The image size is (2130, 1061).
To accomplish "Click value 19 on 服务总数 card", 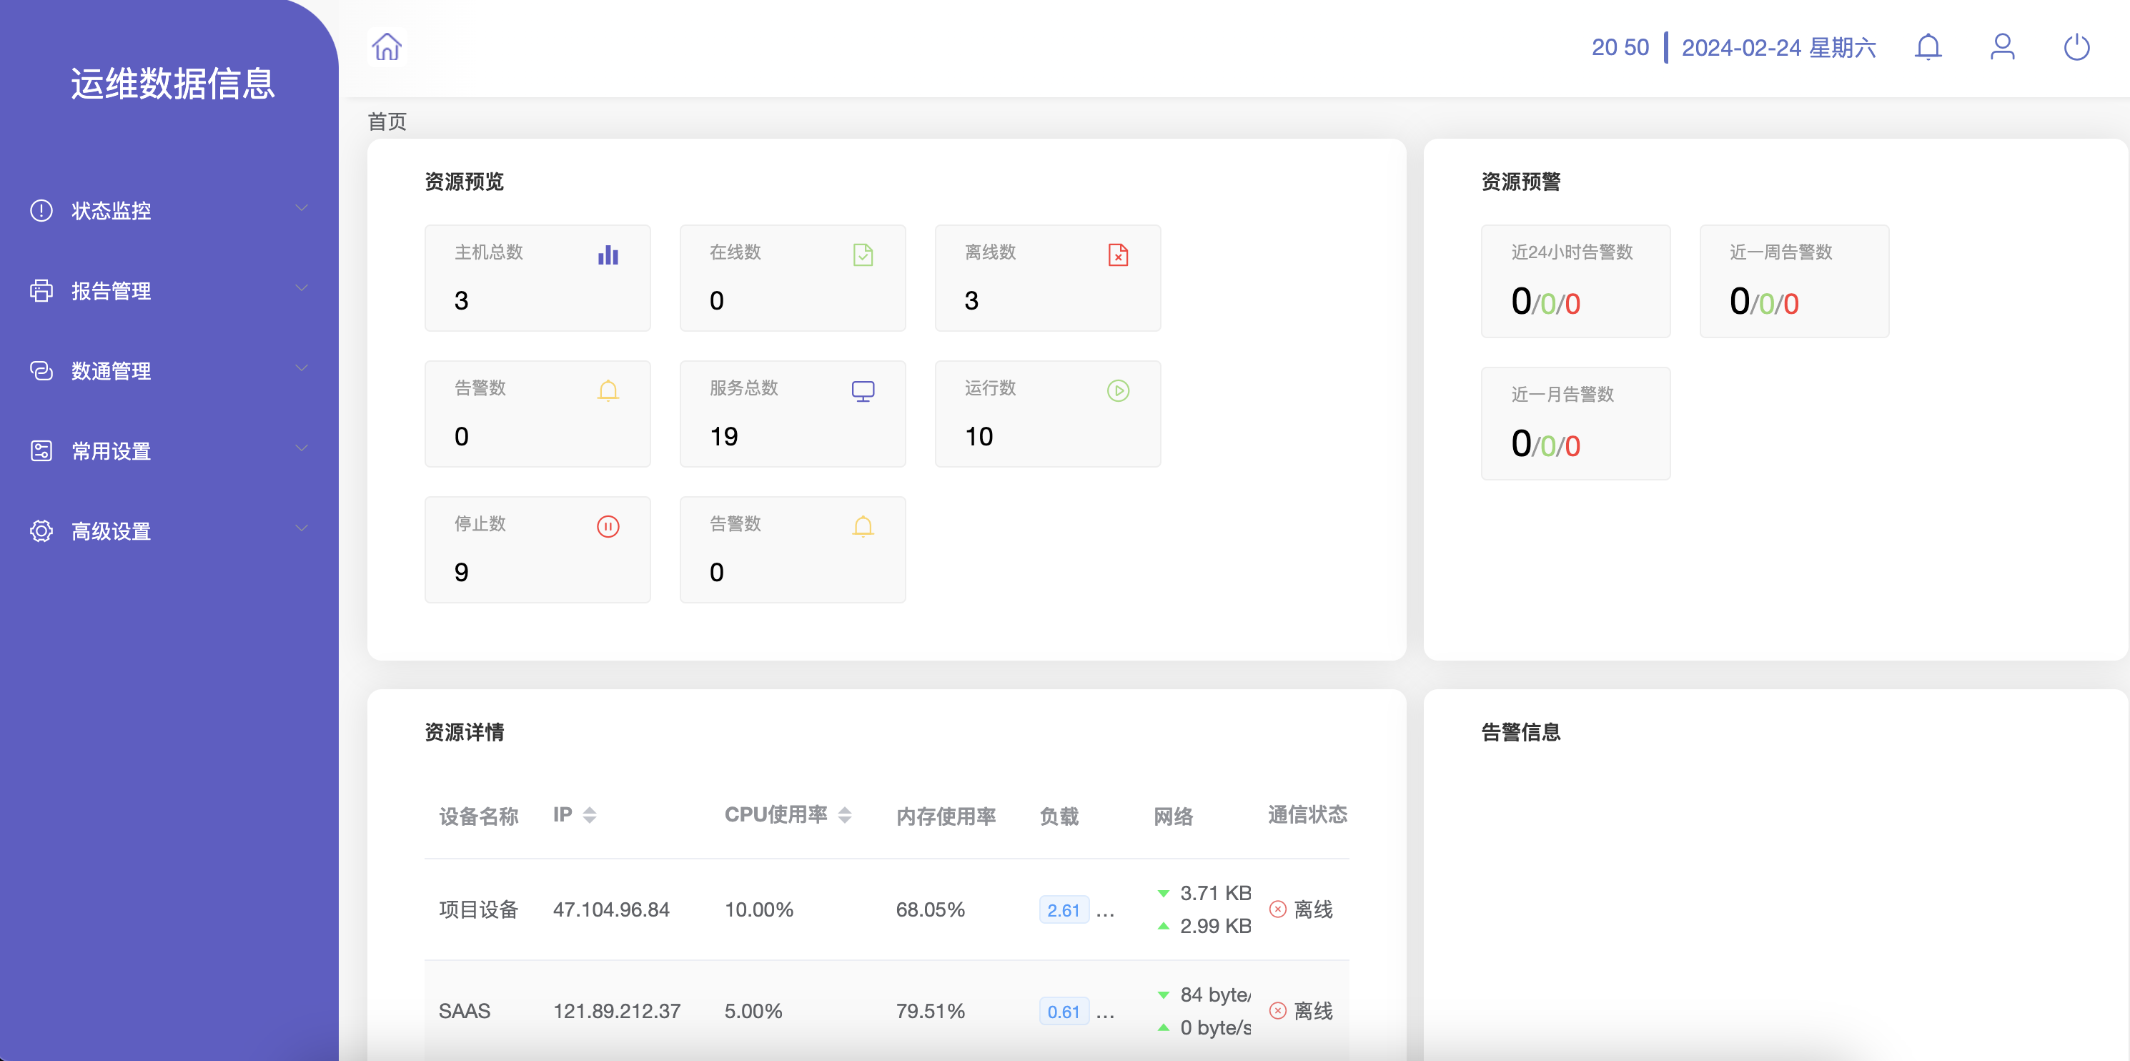I will [723, 436].
